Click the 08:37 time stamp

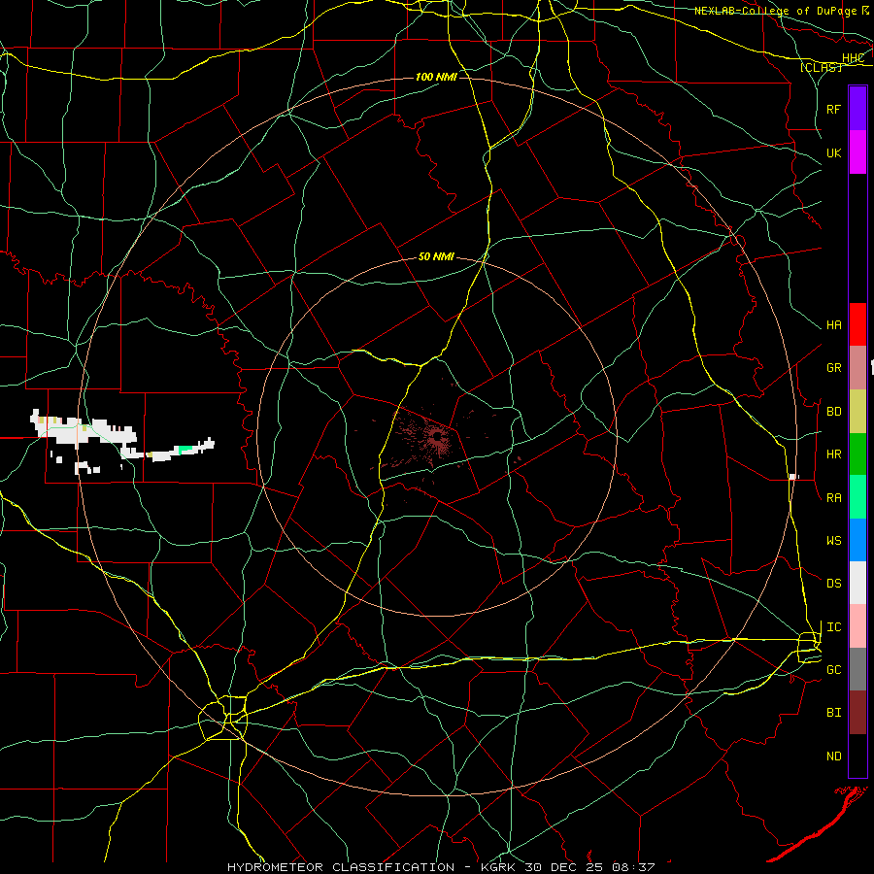tap(633, 867)
